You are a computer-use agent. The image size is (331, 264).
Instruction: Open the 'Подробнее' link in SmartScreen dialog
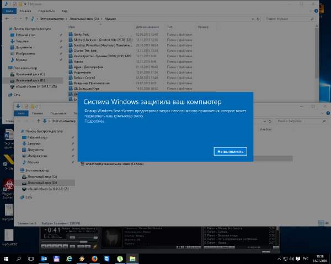tap(94, 121)
